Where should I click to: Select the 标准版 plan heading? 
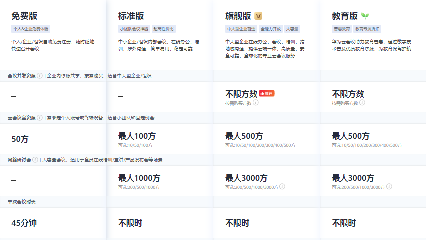click(131, 16)
